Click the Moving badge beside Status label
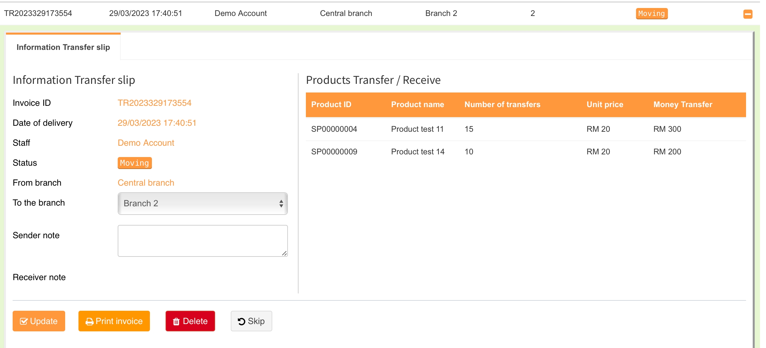Image resolution: width=766 pixels, height=348 pixels. (135, 163)
